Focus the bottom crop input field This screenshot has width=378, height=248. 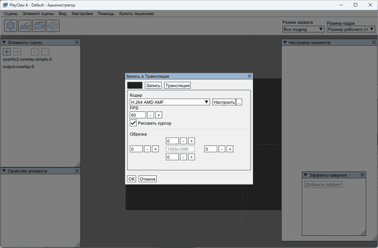tap(172, 157)
